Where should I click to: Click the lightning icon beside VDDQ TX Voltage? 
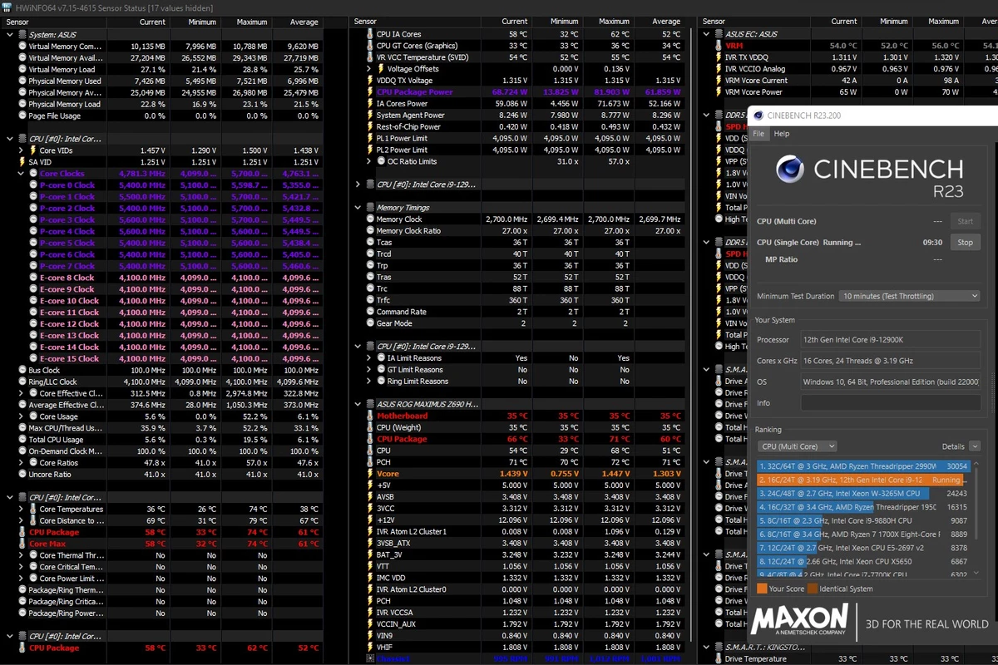point(369,81)
